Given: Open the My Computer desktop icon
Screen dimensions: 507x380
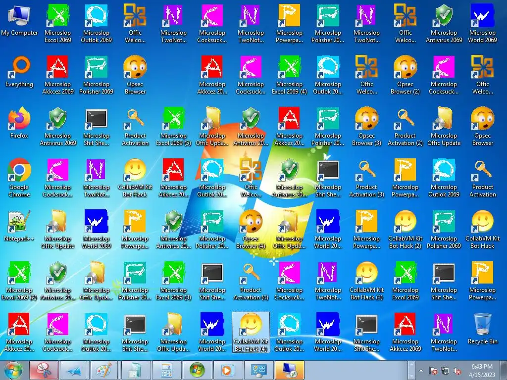Looking at the screenshot, I should tap(19, 20).
